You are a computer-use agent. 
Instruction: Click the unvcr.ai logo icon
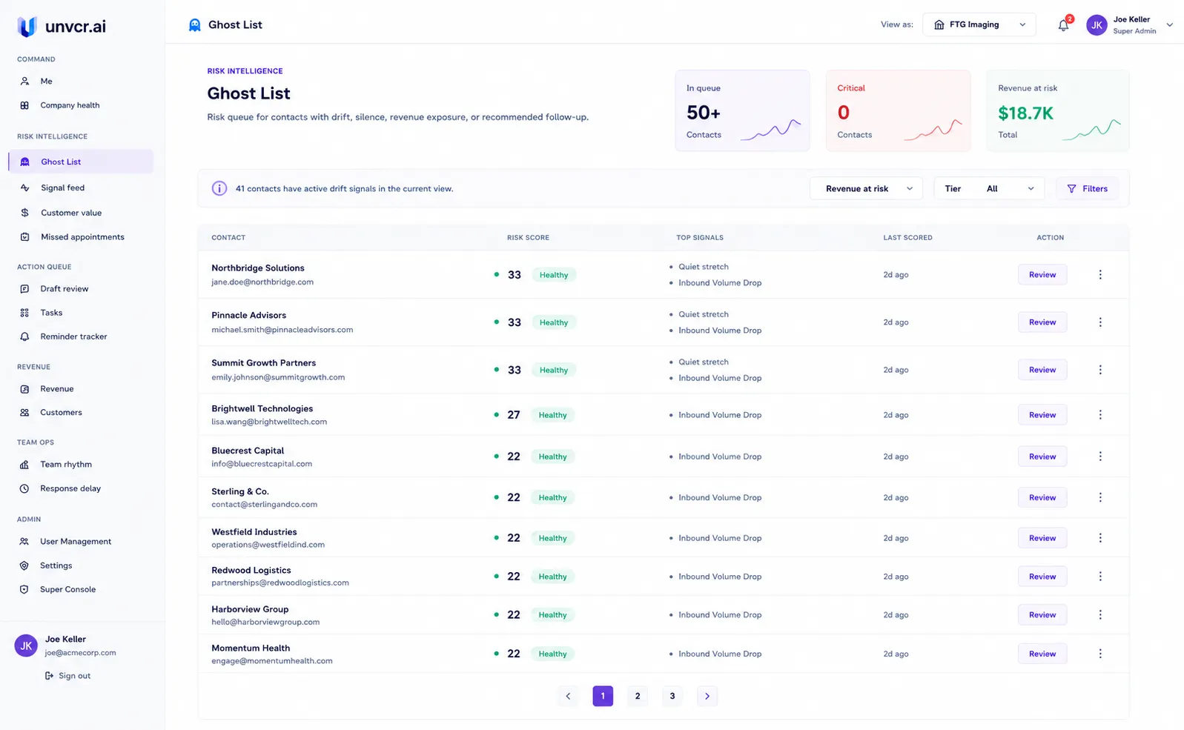point(27,27)
